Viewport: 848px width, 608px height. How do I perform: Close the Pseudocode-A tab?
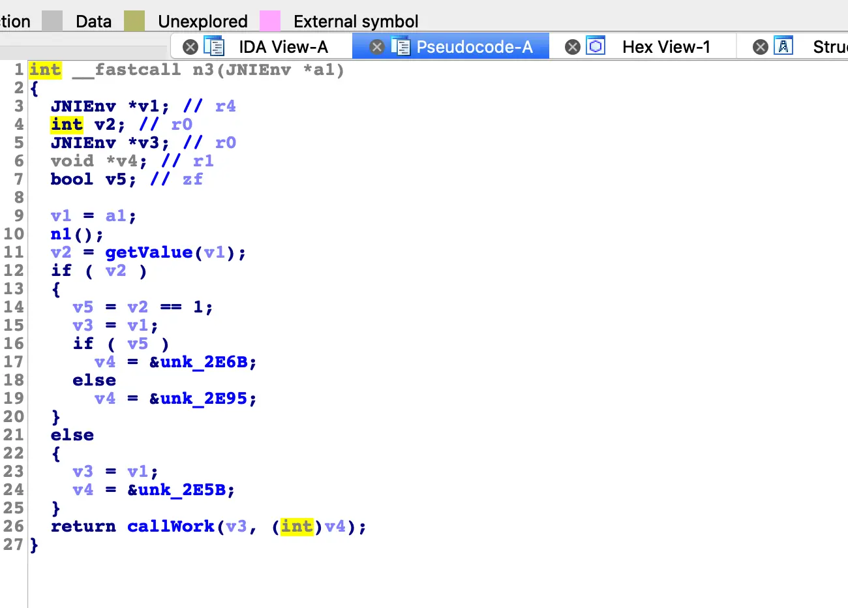coord(377,47)
